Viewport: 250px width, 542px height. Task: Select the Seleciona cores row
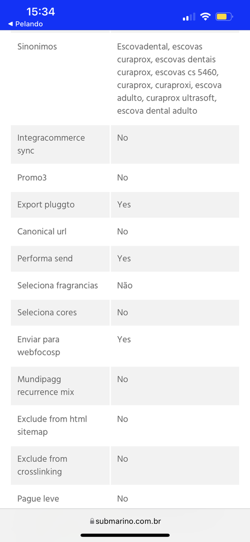pyautogui.click(x=125, y=313)
